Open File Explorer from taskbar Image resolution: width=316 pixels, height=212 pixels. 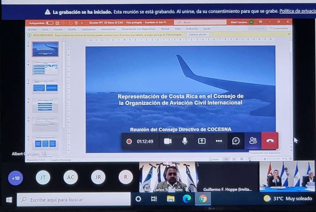click(x=170, y=199)
